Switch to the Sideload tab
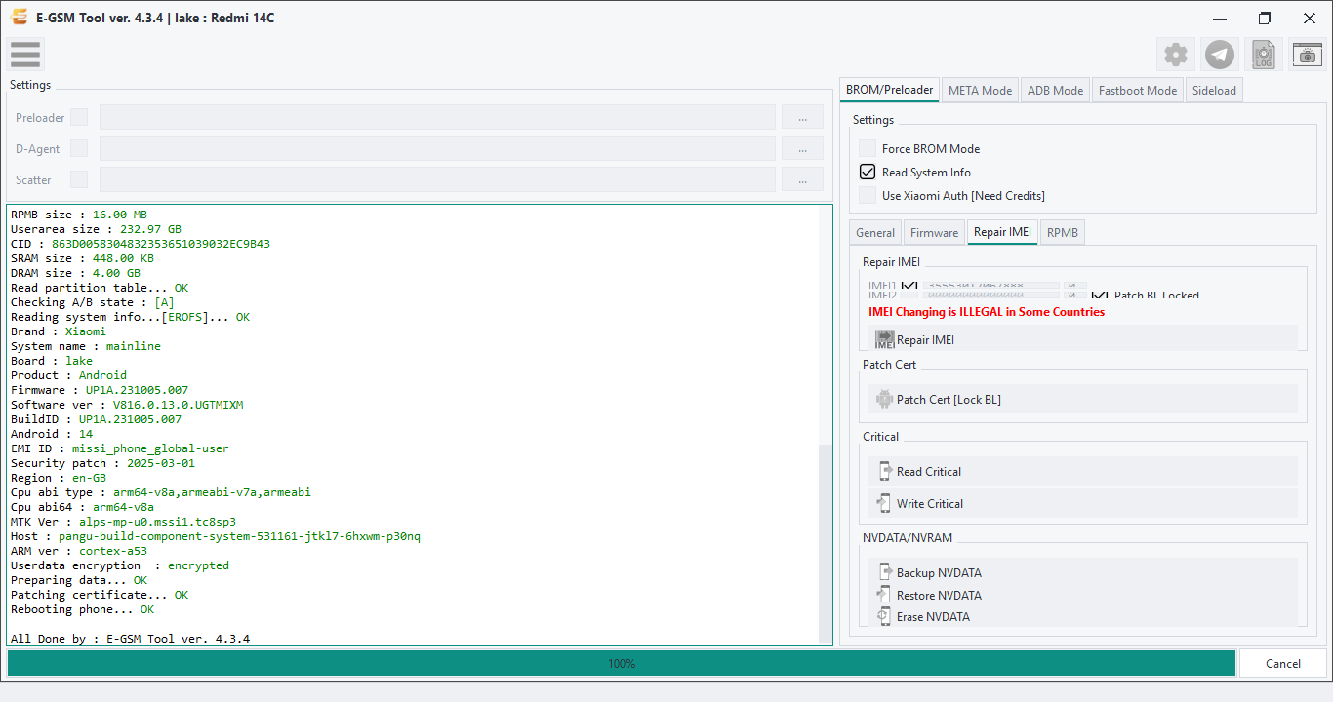This screenshot has width=1333, height=702. (1214, 90)
